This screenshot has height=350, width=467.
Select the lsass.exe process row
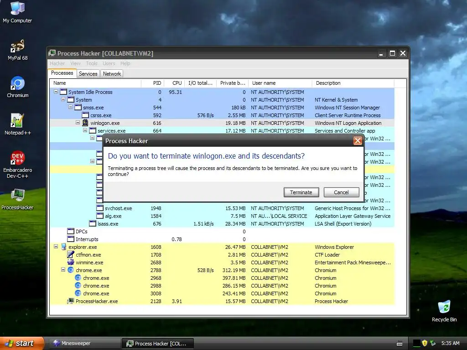pos(222,223)
